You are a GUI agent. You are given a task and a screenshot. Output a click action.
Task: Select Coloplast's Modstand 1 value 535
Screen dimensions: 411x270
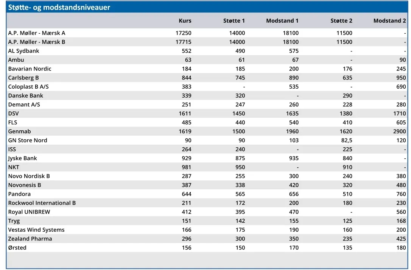[x=294, y=87]
